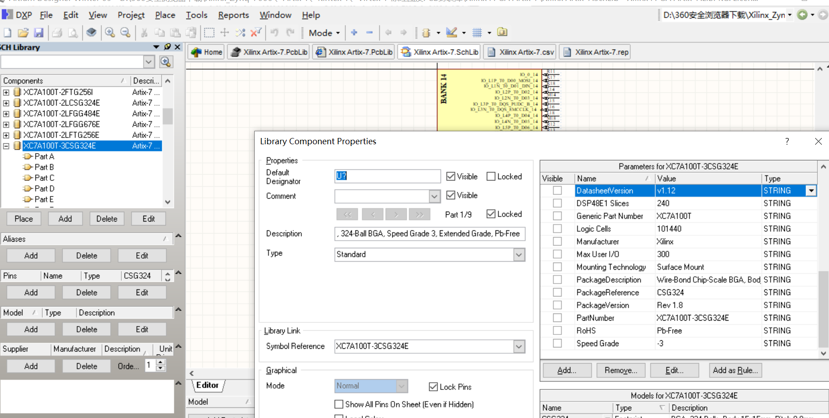The width and height of the screenshot is (829, 418).
Task: Open the Tools menu
Action: click(x=197, y=15)
